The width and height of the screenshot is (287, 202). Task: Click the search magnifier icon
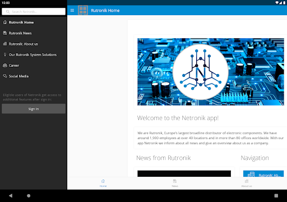point(8,12)
